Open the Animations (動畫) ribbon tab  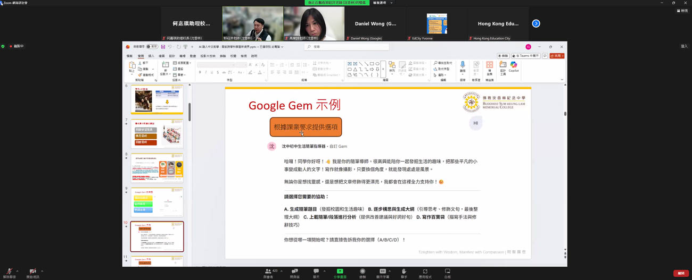[193, 56]
